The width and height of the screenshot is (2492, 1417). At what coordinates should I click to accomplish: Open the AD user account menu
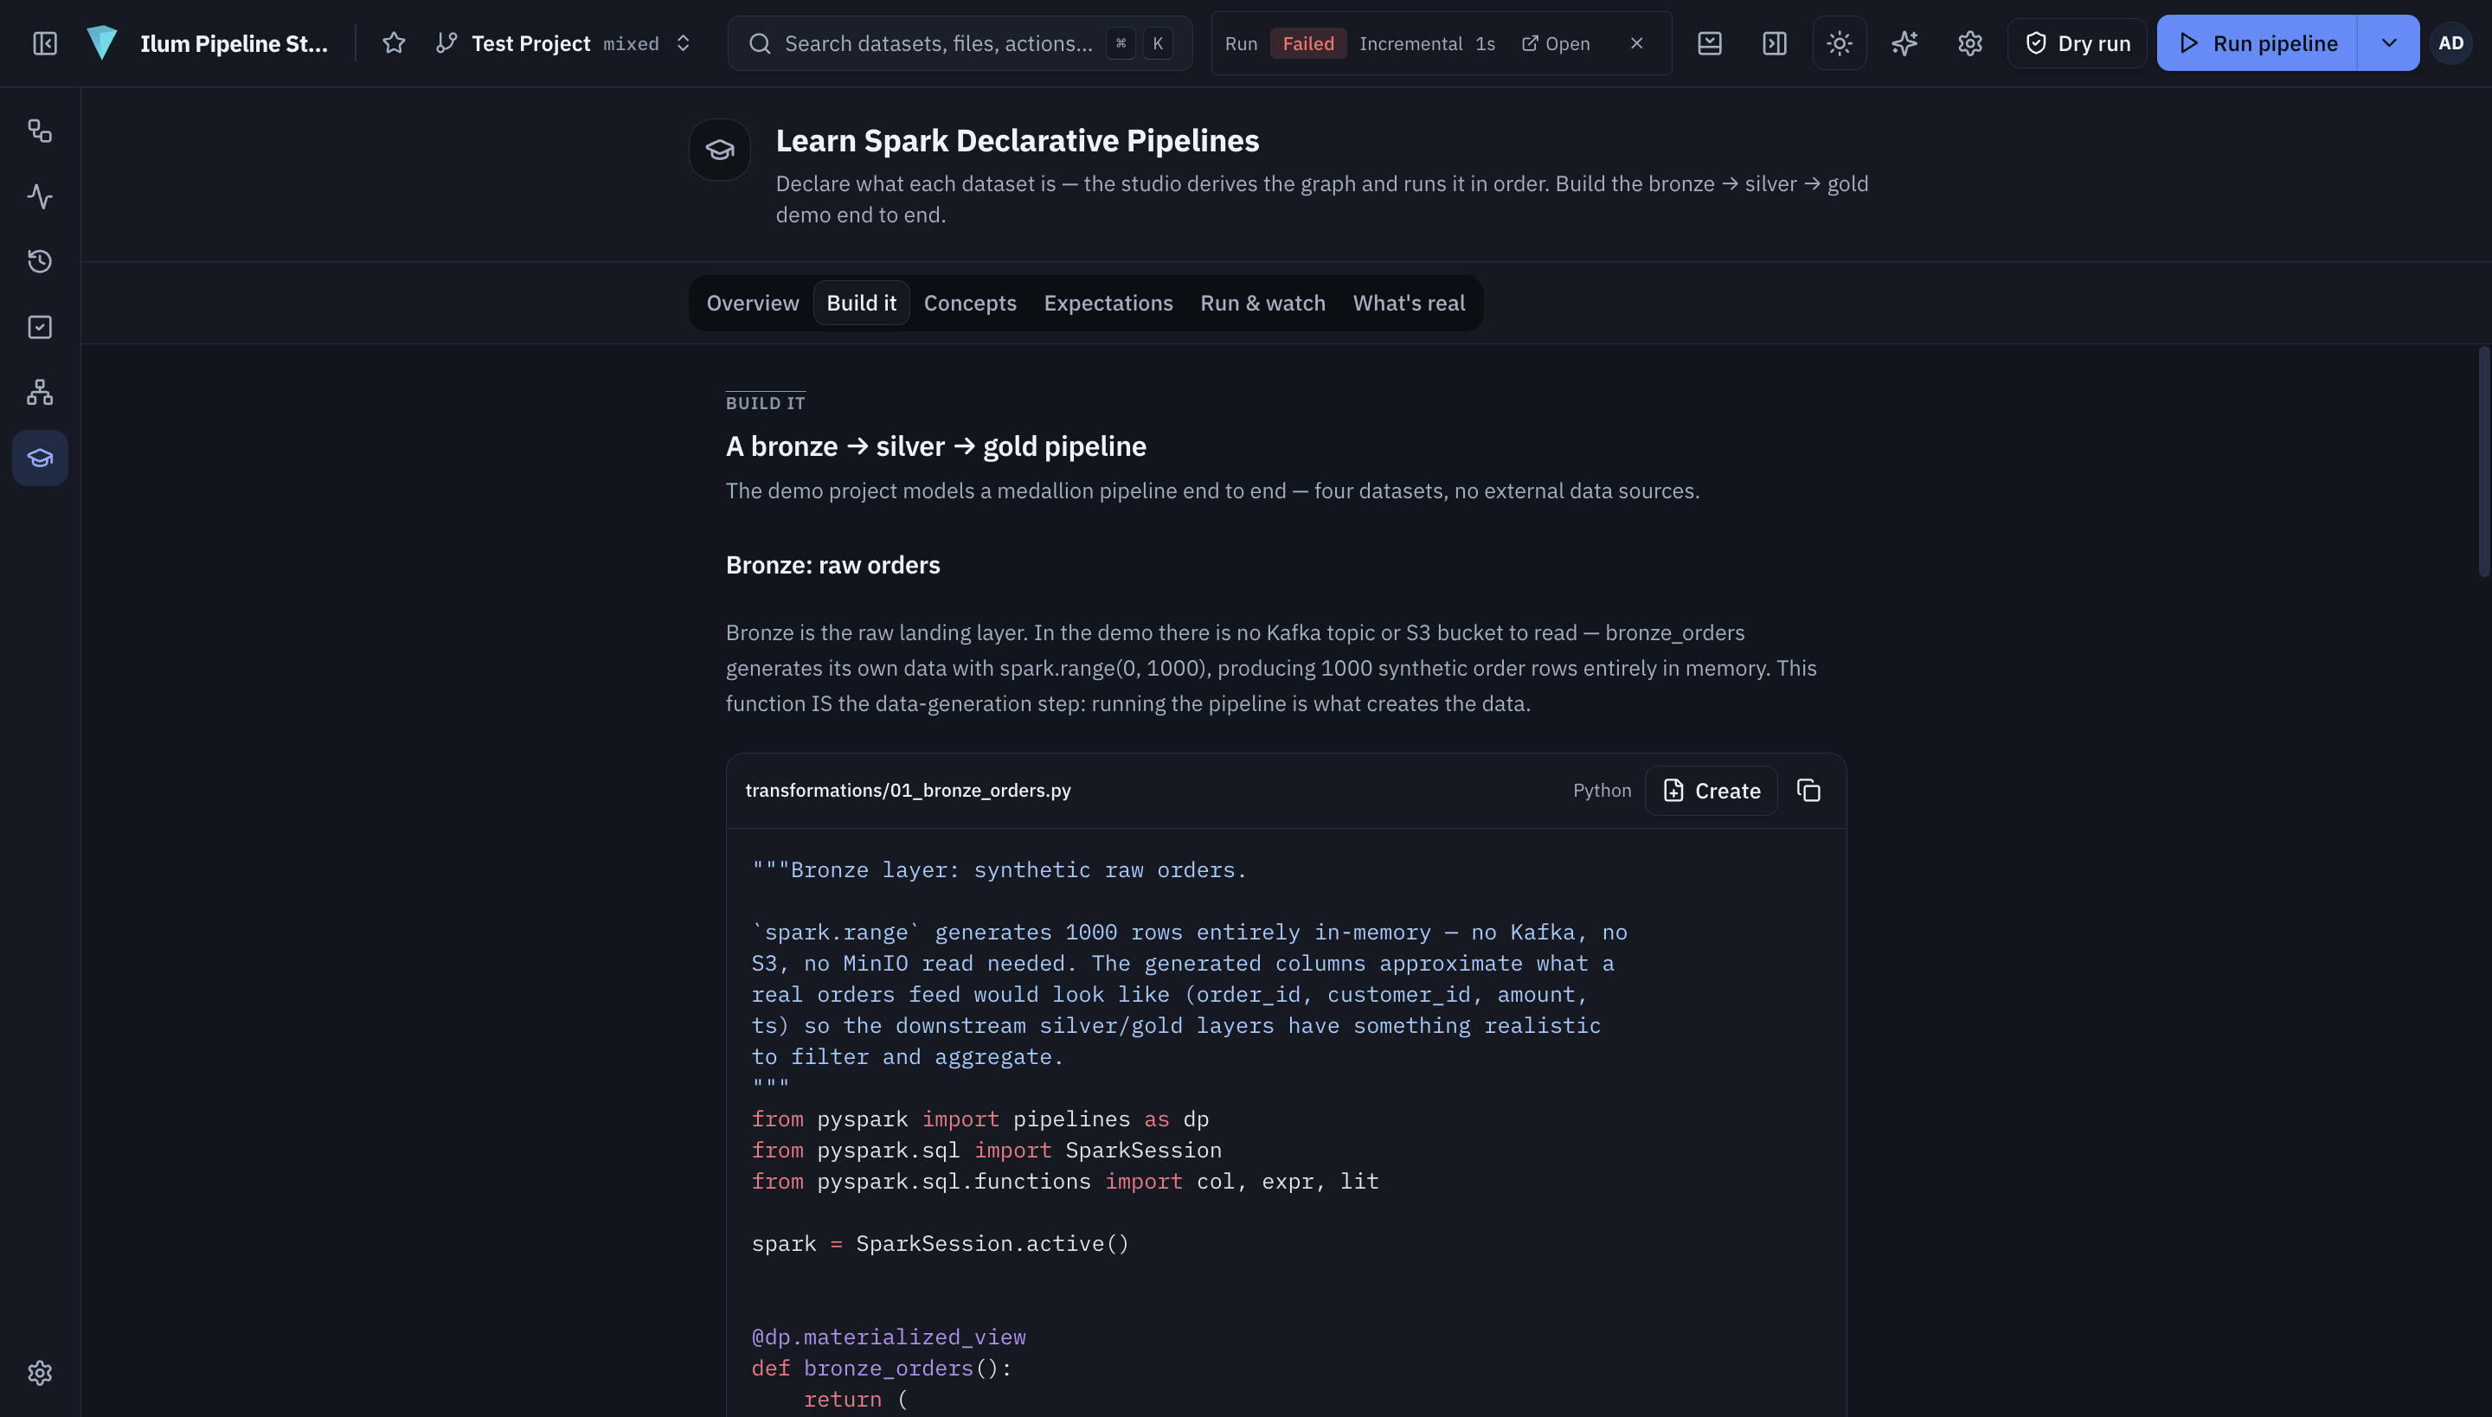tap(2450, 44)
